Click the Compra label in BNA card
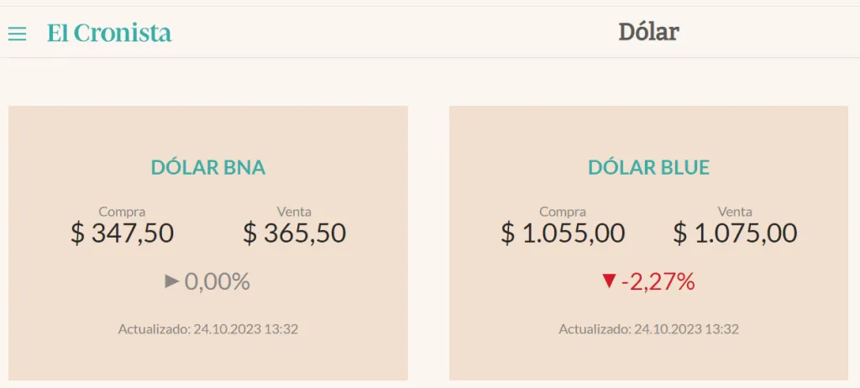This screenshot has height=388, width=860. [122, 212]
